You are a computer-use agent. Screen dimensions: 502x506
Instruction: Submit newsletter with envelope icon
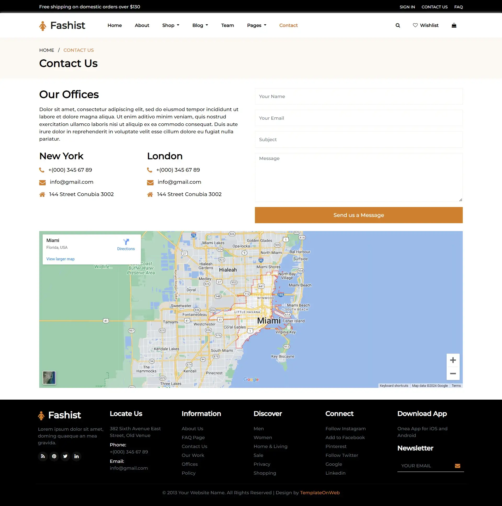coord(458,466)
